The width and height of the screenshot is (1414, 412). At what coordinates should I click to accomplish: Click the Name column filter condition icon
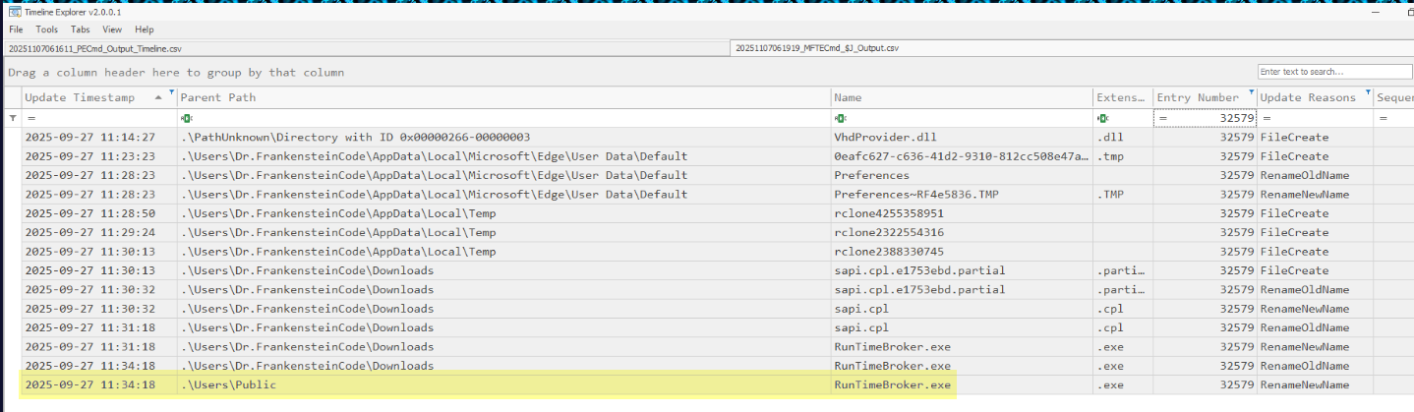[840, 118]
